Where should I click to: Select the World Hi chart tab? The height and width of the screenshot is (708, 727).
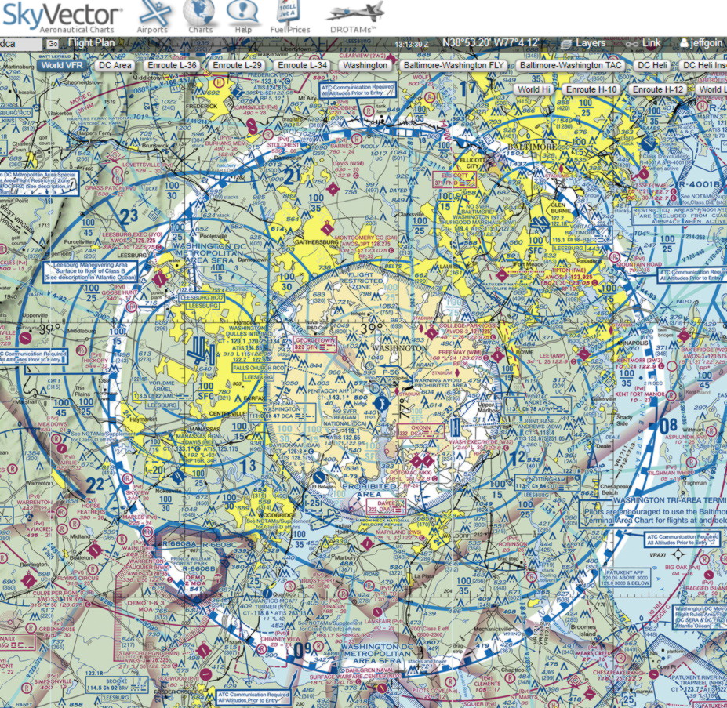click(x=535, y=89)
